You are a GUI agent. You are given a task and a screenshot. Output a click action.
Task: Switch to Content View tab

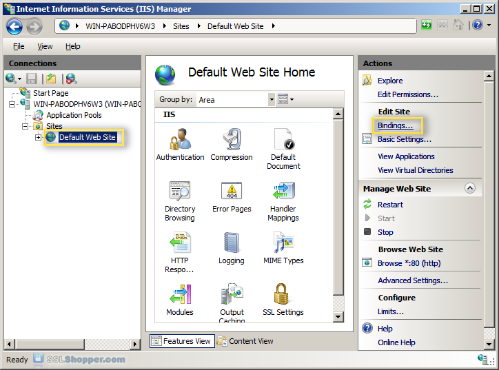[x=245, y=341]
